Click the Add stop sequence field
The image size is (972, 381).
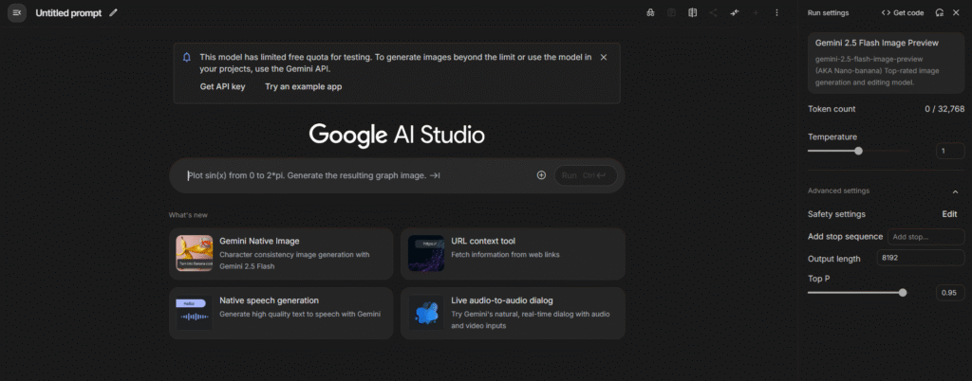tap(926, 236)
